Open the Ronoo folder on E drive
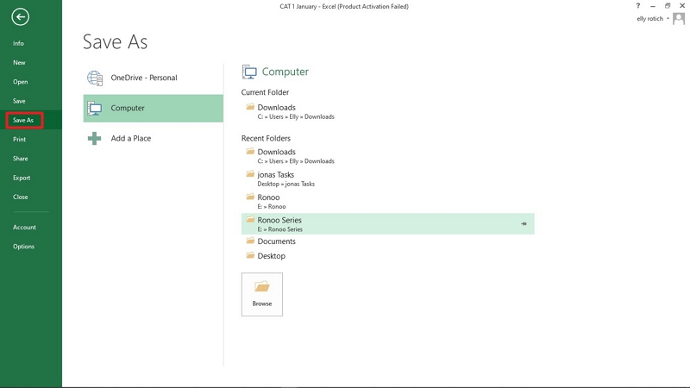Screen dimensions: 690x388 [387, 202]
